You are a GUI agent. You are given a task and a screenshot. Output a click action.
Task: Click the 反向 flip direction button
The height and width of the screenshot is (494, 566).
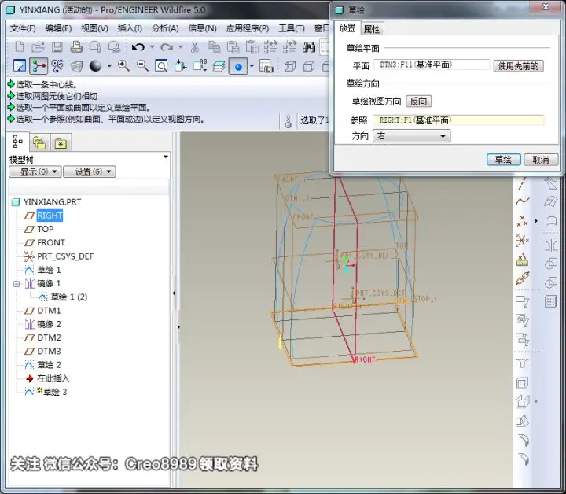(418, 101)
